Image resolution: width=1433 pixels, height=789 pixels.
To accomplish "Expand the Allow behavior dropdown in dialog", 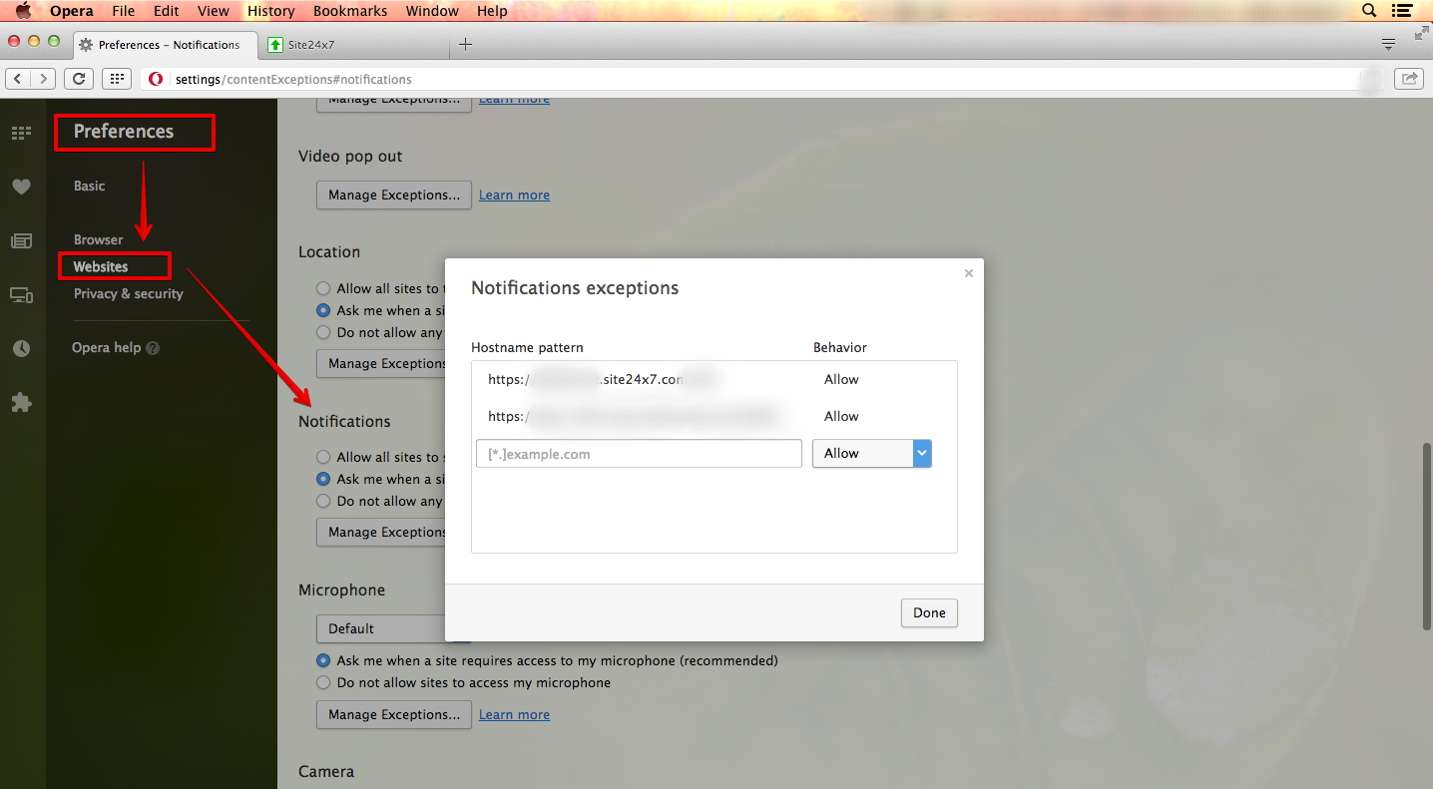I will [871, 454].
